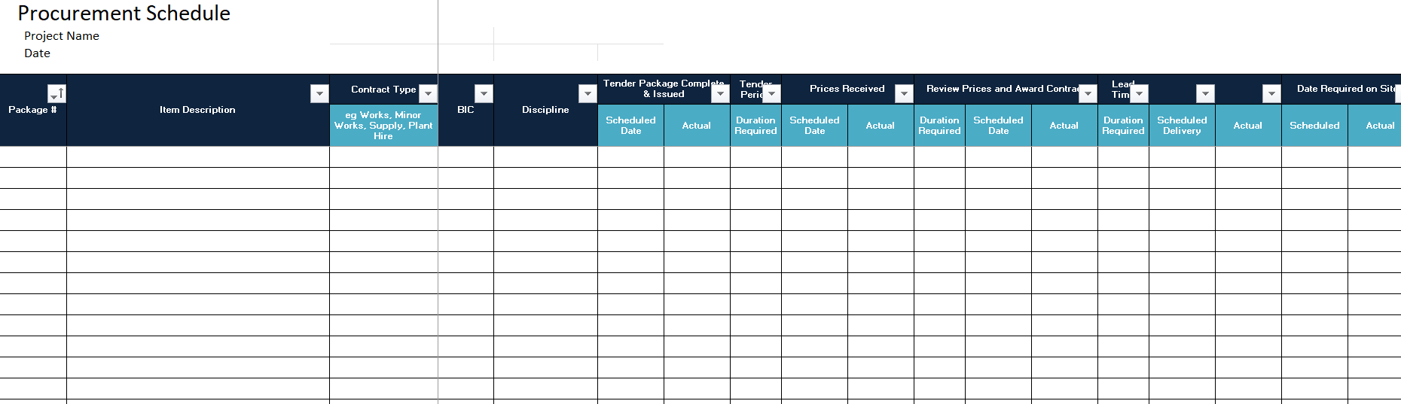Expand the Contract Type filter dropdown
The width and height of the screenshot is (1401, 404).
pos(428,93)
